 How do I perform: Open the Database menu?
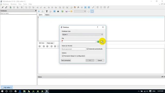[x=6, y=4]
